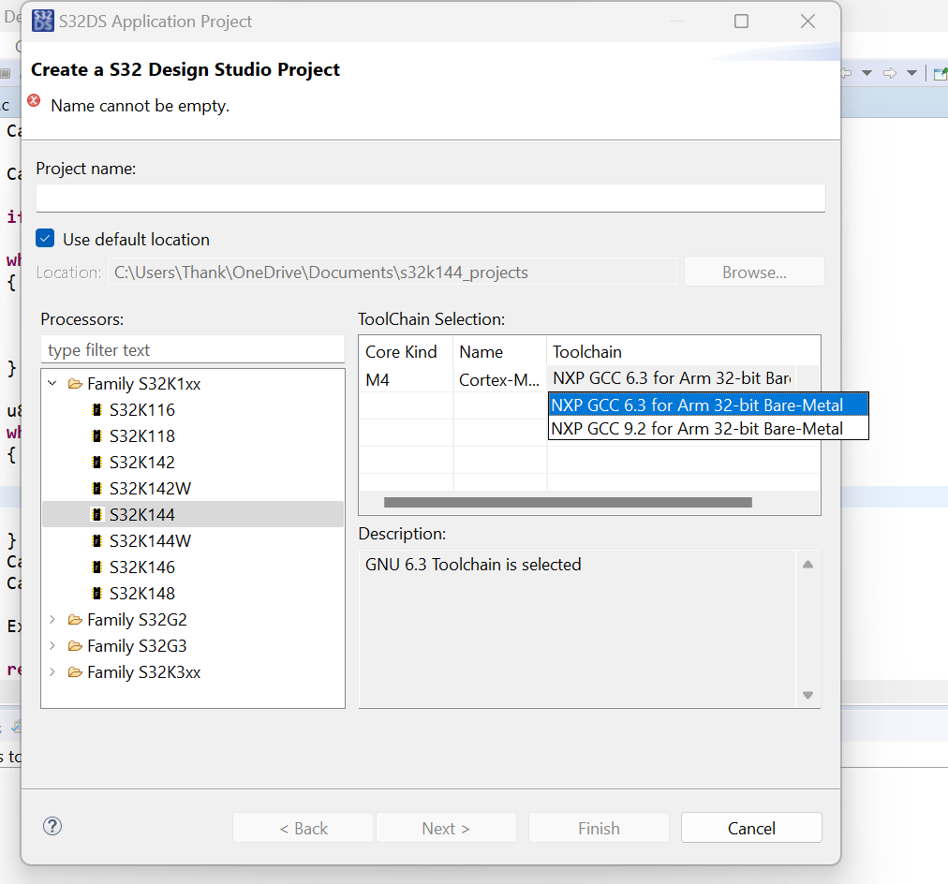Viewport: 948px width, 884px height.
Task: Click the help question mark icon
Action: coord(52,827)
